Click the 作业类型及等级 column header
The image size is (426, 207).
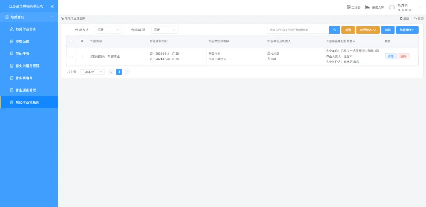tap(219, 41)
